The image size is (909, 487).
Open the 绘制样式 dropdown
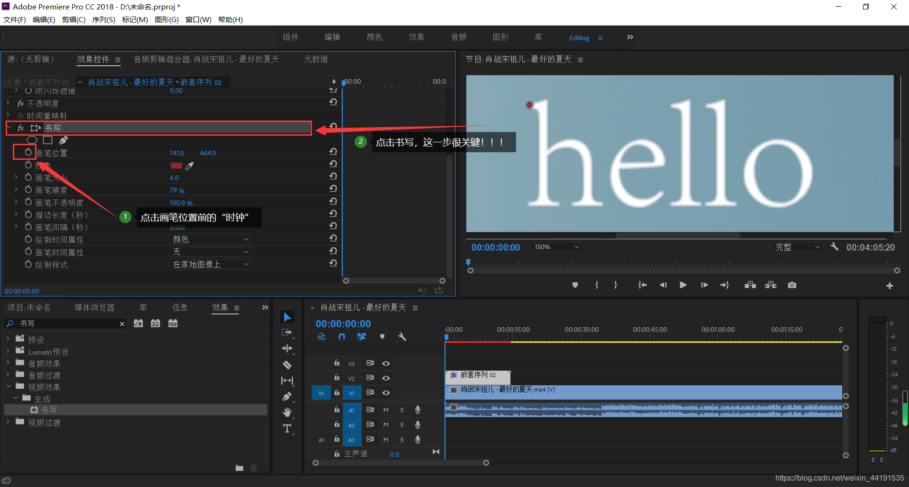click(210, 264)
